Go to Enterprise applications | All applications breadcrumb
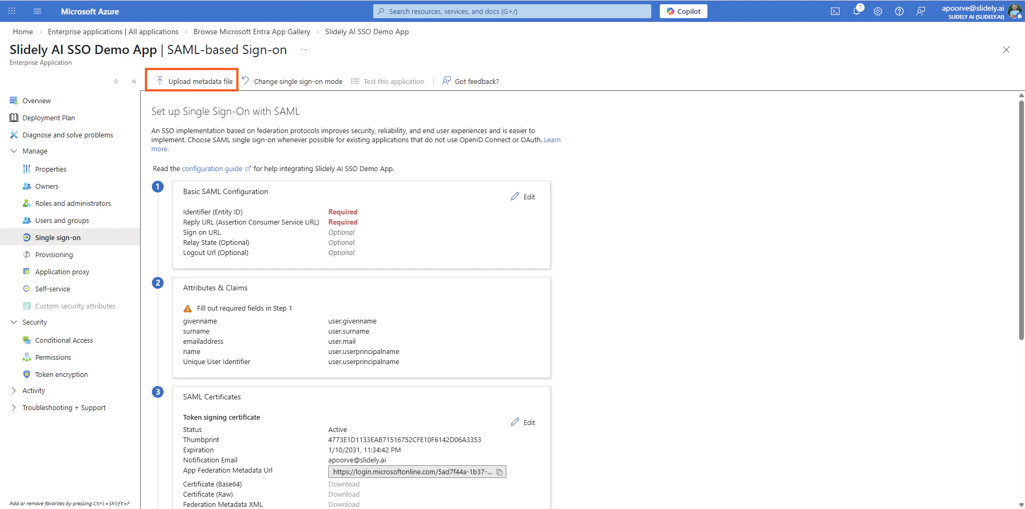 [113, 32]
